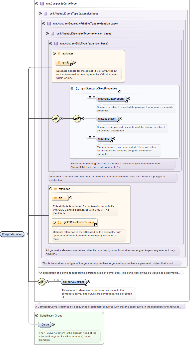Expand the gid attribute plus button
Image resolution: width=190 pixels, height=345 pixels.
tap(71, 198)
